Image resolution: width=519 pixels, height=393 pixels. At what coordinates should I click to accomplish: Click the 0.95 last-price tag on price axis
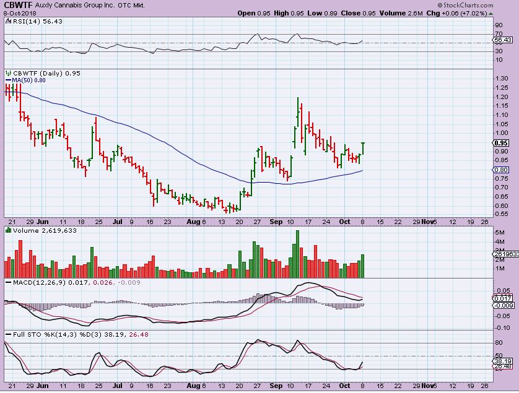[501, 143]
